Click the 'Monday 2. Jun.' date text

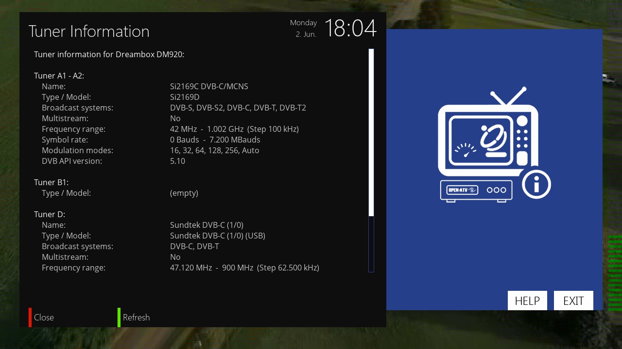point(304,29)
